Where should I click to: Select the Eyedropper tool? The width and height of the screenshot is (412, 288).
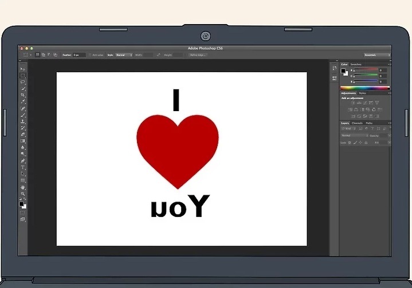[22, 102]
